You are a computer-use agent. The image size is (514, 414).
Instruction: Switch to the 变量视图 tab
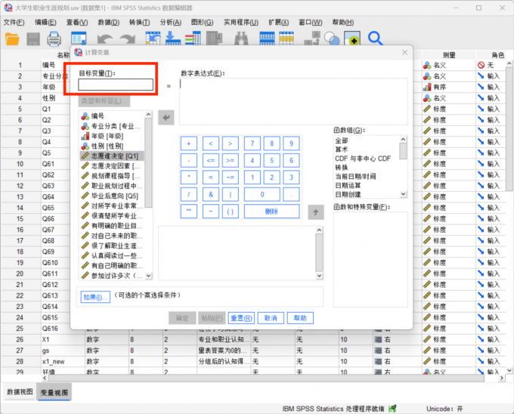click(54, 392)
